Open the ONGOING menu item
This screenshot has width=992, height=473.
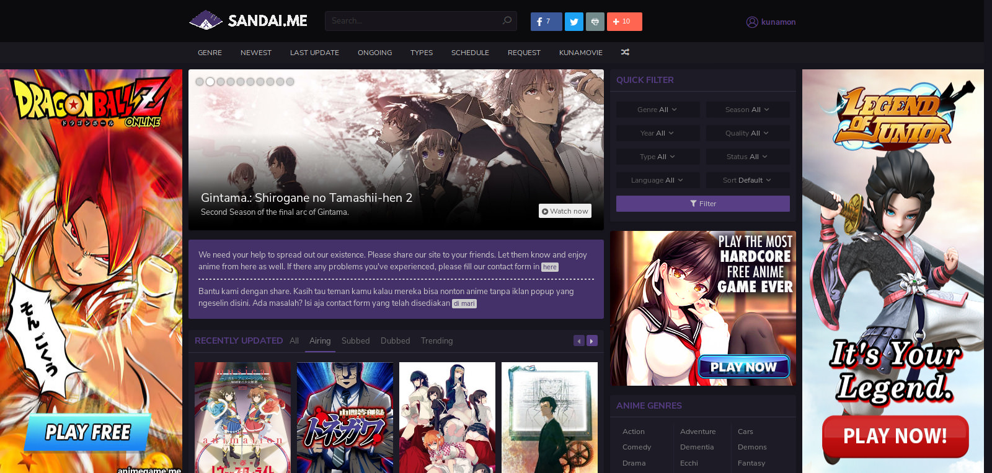pyautogui.click(x=374, y=53)
